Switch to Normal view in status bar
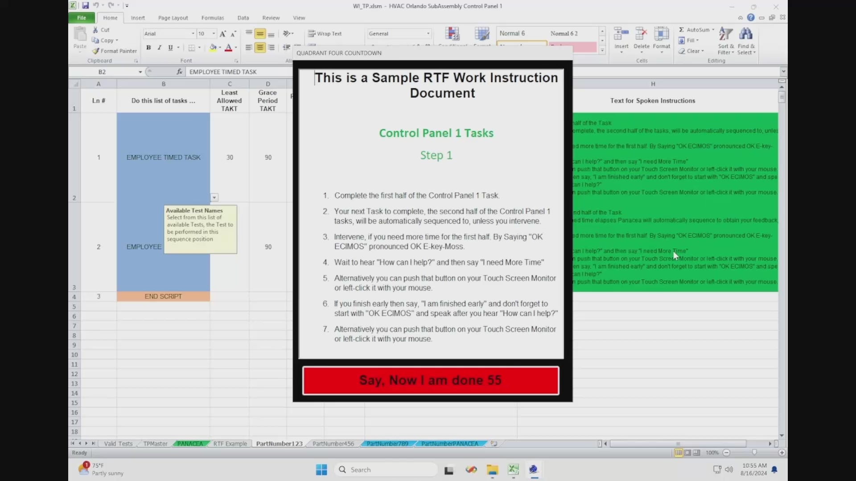The image size is (856, 481). [678, 452]
